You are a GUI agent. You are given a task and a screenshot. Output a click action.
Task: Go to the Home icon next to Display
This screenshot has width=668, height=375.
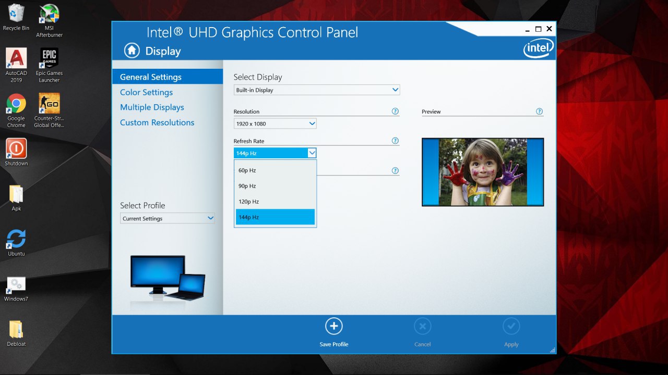tap(132, 51)
